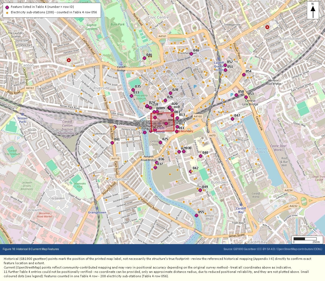Click the feature marker numbered 012
This screenshot has width=325, height=281.
(x=177, y=127)
